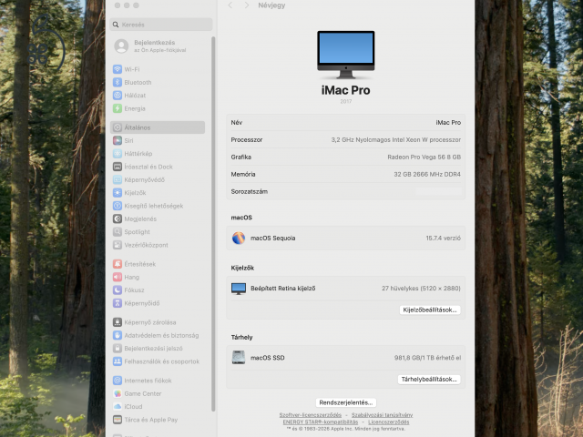The image size is (583, 437).
Task: Click the Sorozatszám row label
Action: coord(249,192)
